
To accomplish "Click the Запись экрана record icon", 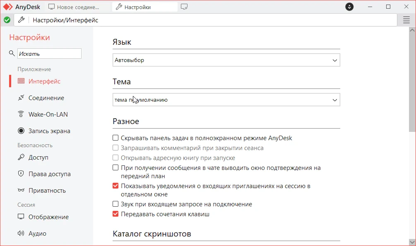I will [21, 131].
